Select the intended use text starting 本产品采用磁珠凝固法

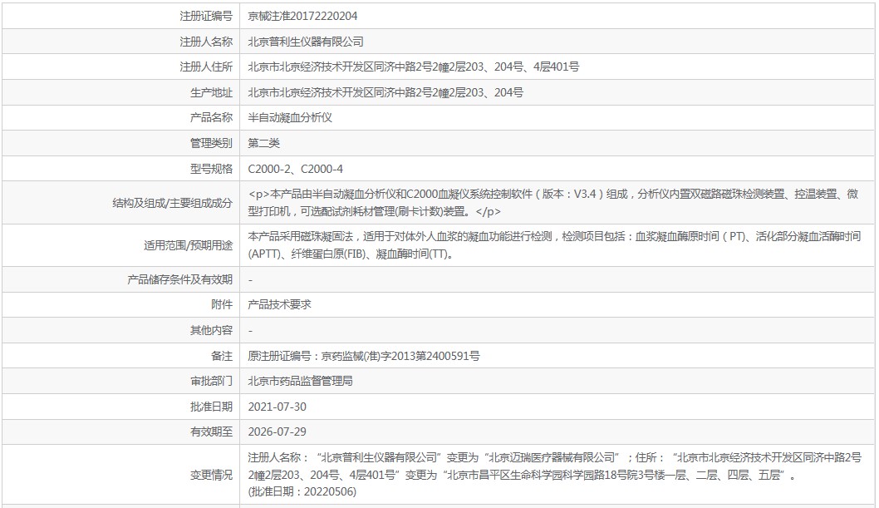pos(554,245)
